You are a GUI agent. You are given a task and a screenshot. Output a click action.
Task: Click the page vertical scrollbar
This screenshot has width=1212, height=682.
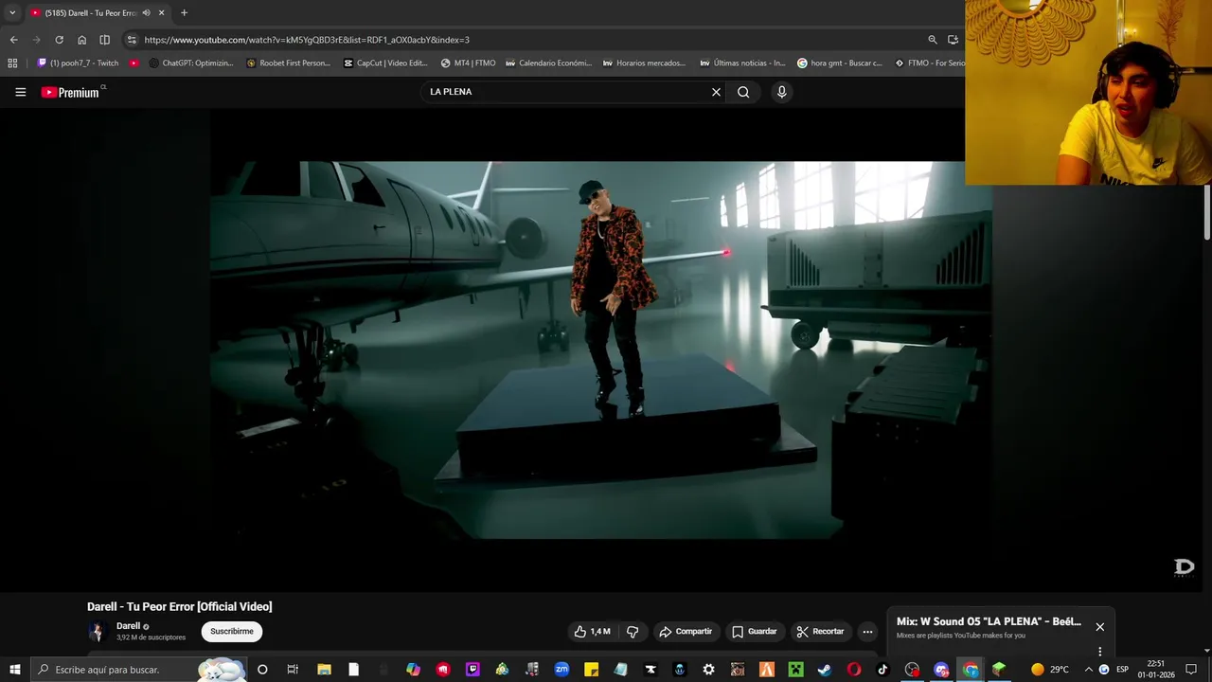pyautogui.click(x=1206, y=213)
